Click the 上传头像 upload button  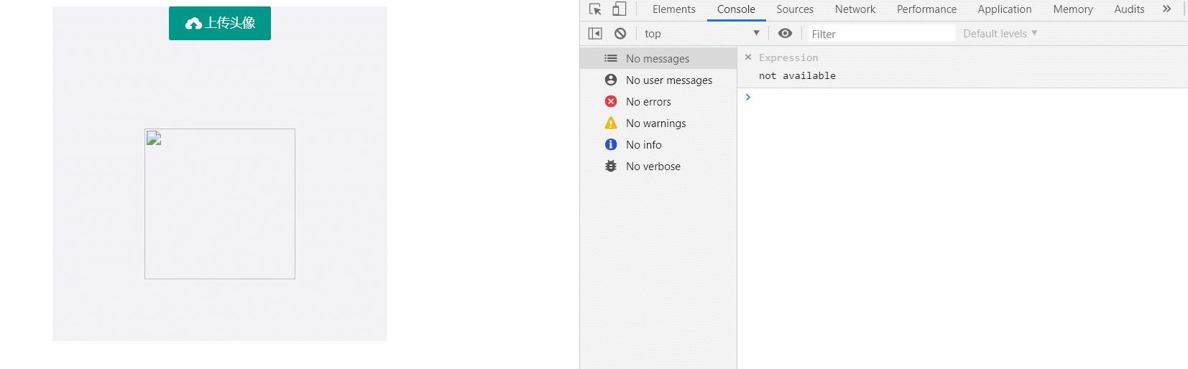pyautogui.click(x=220, y=24)
